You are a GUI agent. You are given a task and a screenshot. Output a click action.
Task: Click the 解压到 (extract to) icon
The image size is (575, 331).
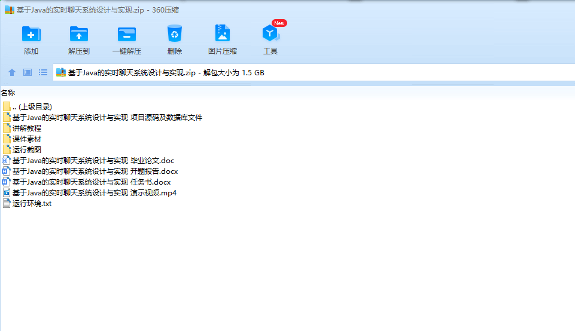[79, 34]
